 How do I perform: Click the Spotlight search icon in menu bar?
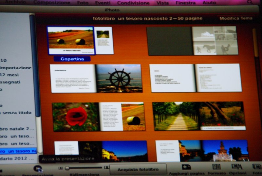tap(250, 2)
